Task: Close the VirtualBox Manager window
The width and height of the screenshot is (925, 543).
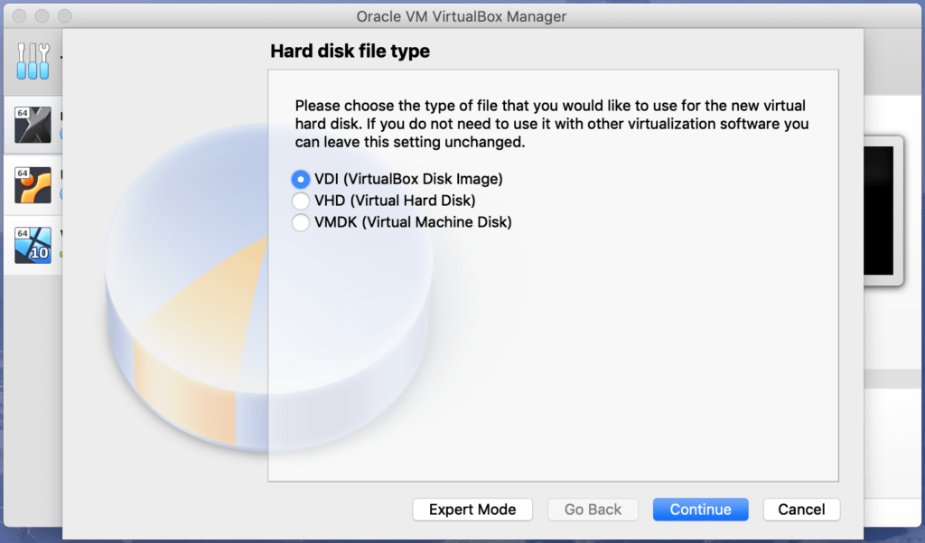Action: coord(20,16)
